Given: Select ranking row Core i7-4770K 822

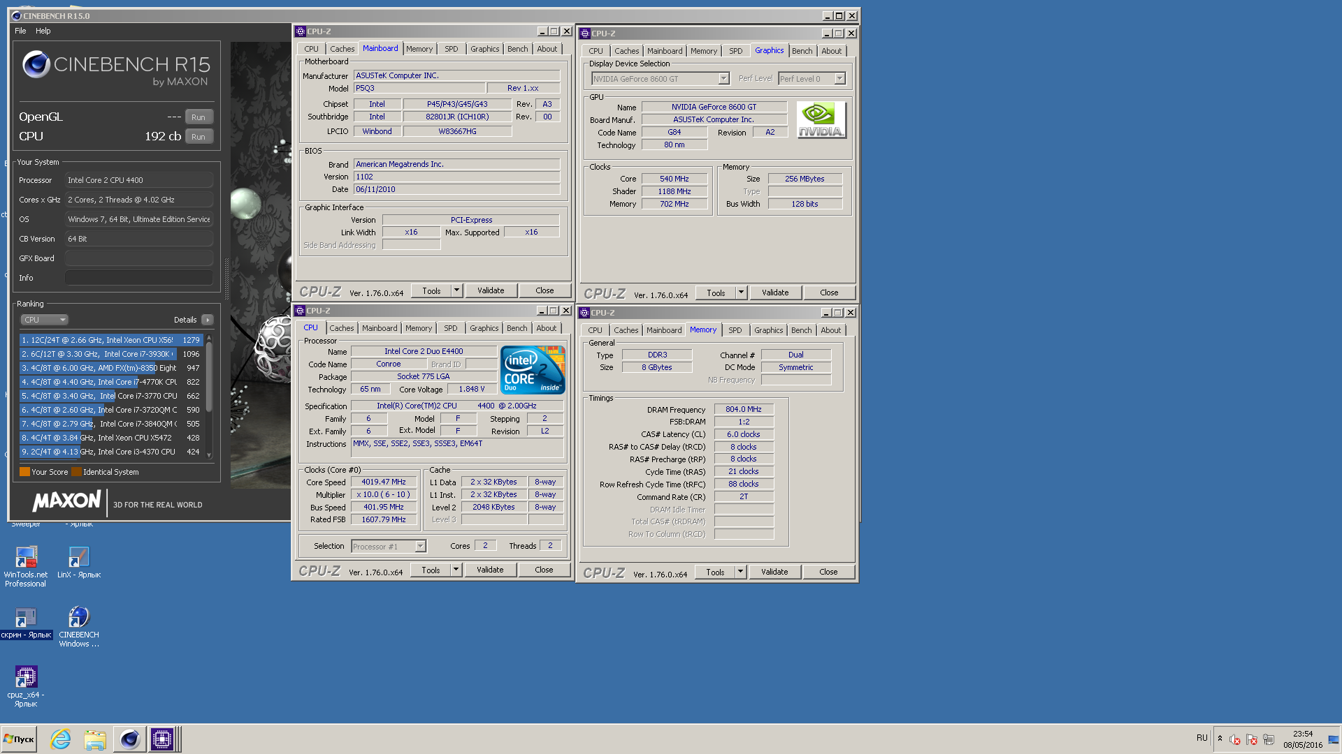Looking at the screenshot, I should tap(111, 382).
